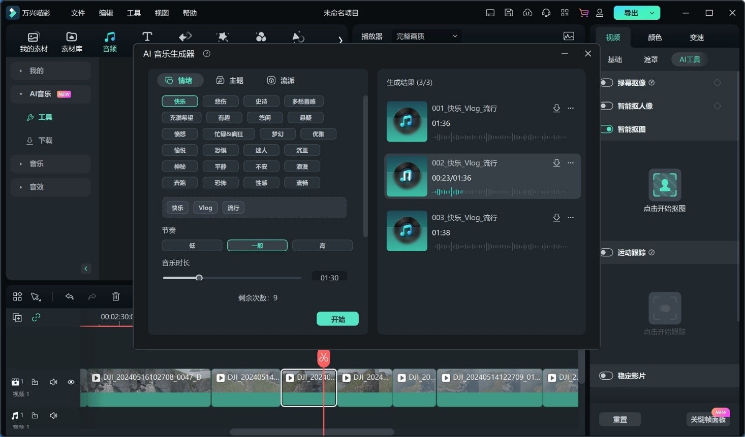Screen dimensions: 745x437
Task: Select the 002_快乐_Vlog_流行 track thumbnail
Action: pos(407,176)
